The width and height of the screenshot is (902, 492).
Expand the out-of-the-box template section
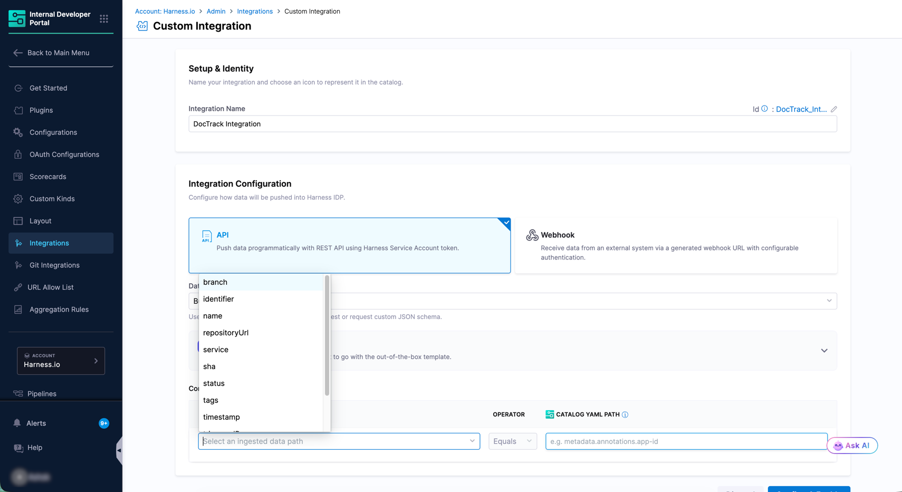(x=824, y=351)
